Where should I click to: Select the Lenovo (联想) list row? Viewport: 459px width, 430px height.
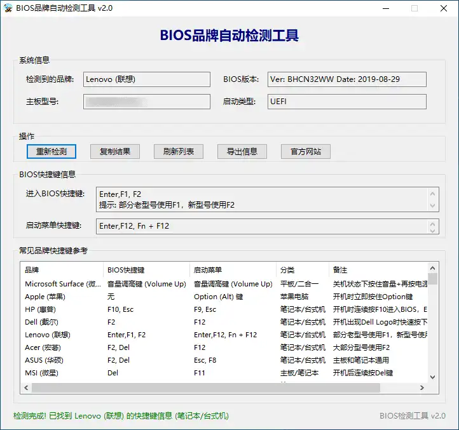coord(224,335)
